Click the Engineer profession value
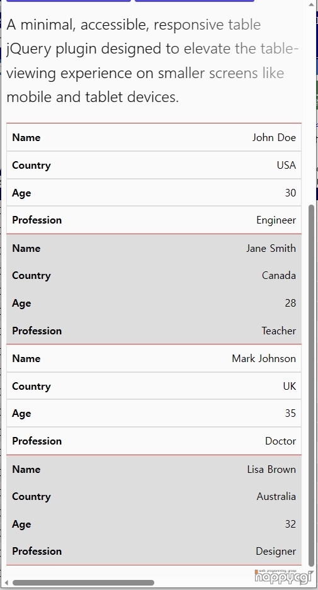Screen dimensions: 318x590 276,220
